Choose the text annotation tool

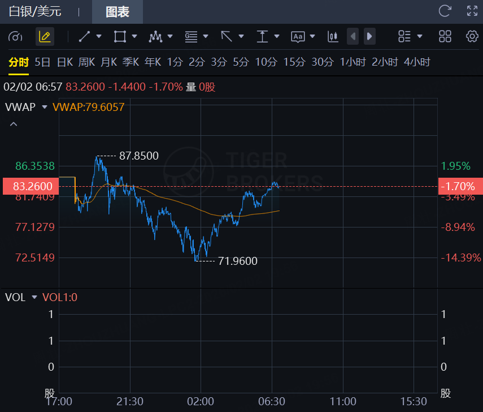pyautogui.click(x=298, y=37)
